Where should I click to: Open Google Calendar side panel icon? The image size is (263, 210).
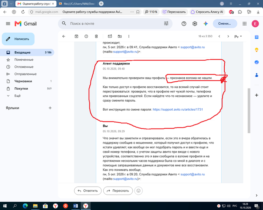tap(257, 37)
